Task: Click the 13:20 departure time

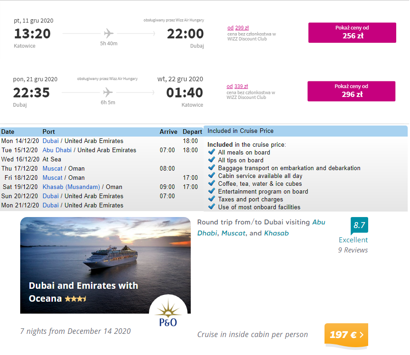Action: click(32, 34)
